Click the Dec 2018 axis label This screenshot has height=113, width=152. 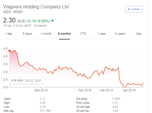coord(41,90)
